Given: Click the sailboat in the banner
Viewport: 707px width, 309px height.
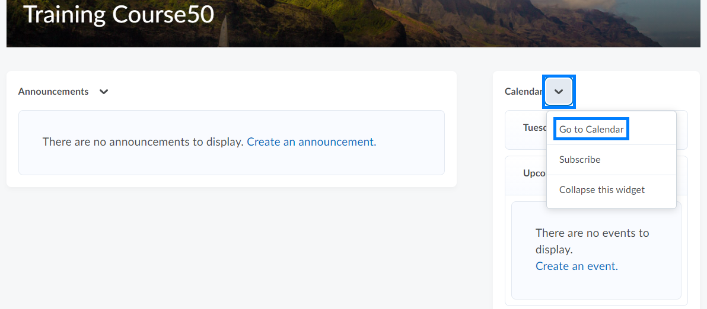Looking at the screenshot, I should 224,31.
